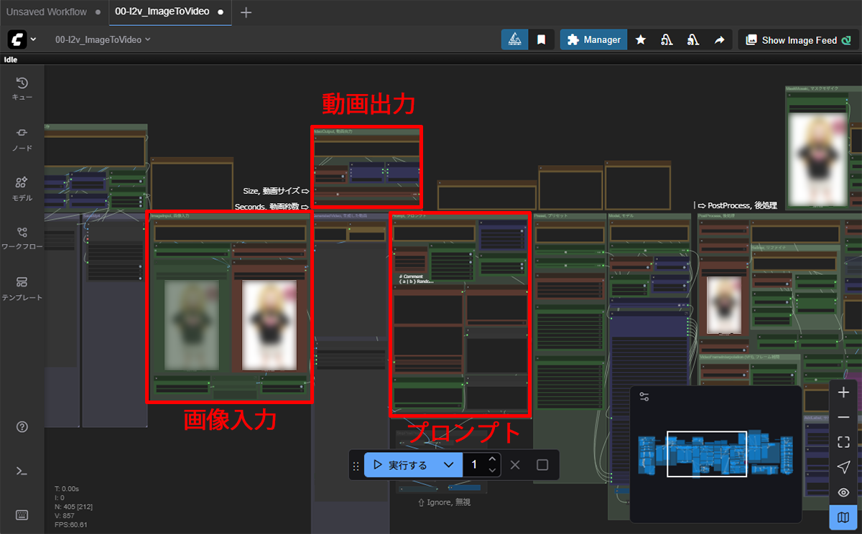This screenshot has height=534, width=862.
Task: Open the Node library (ノード) panel
Action: tap(22, 139)
